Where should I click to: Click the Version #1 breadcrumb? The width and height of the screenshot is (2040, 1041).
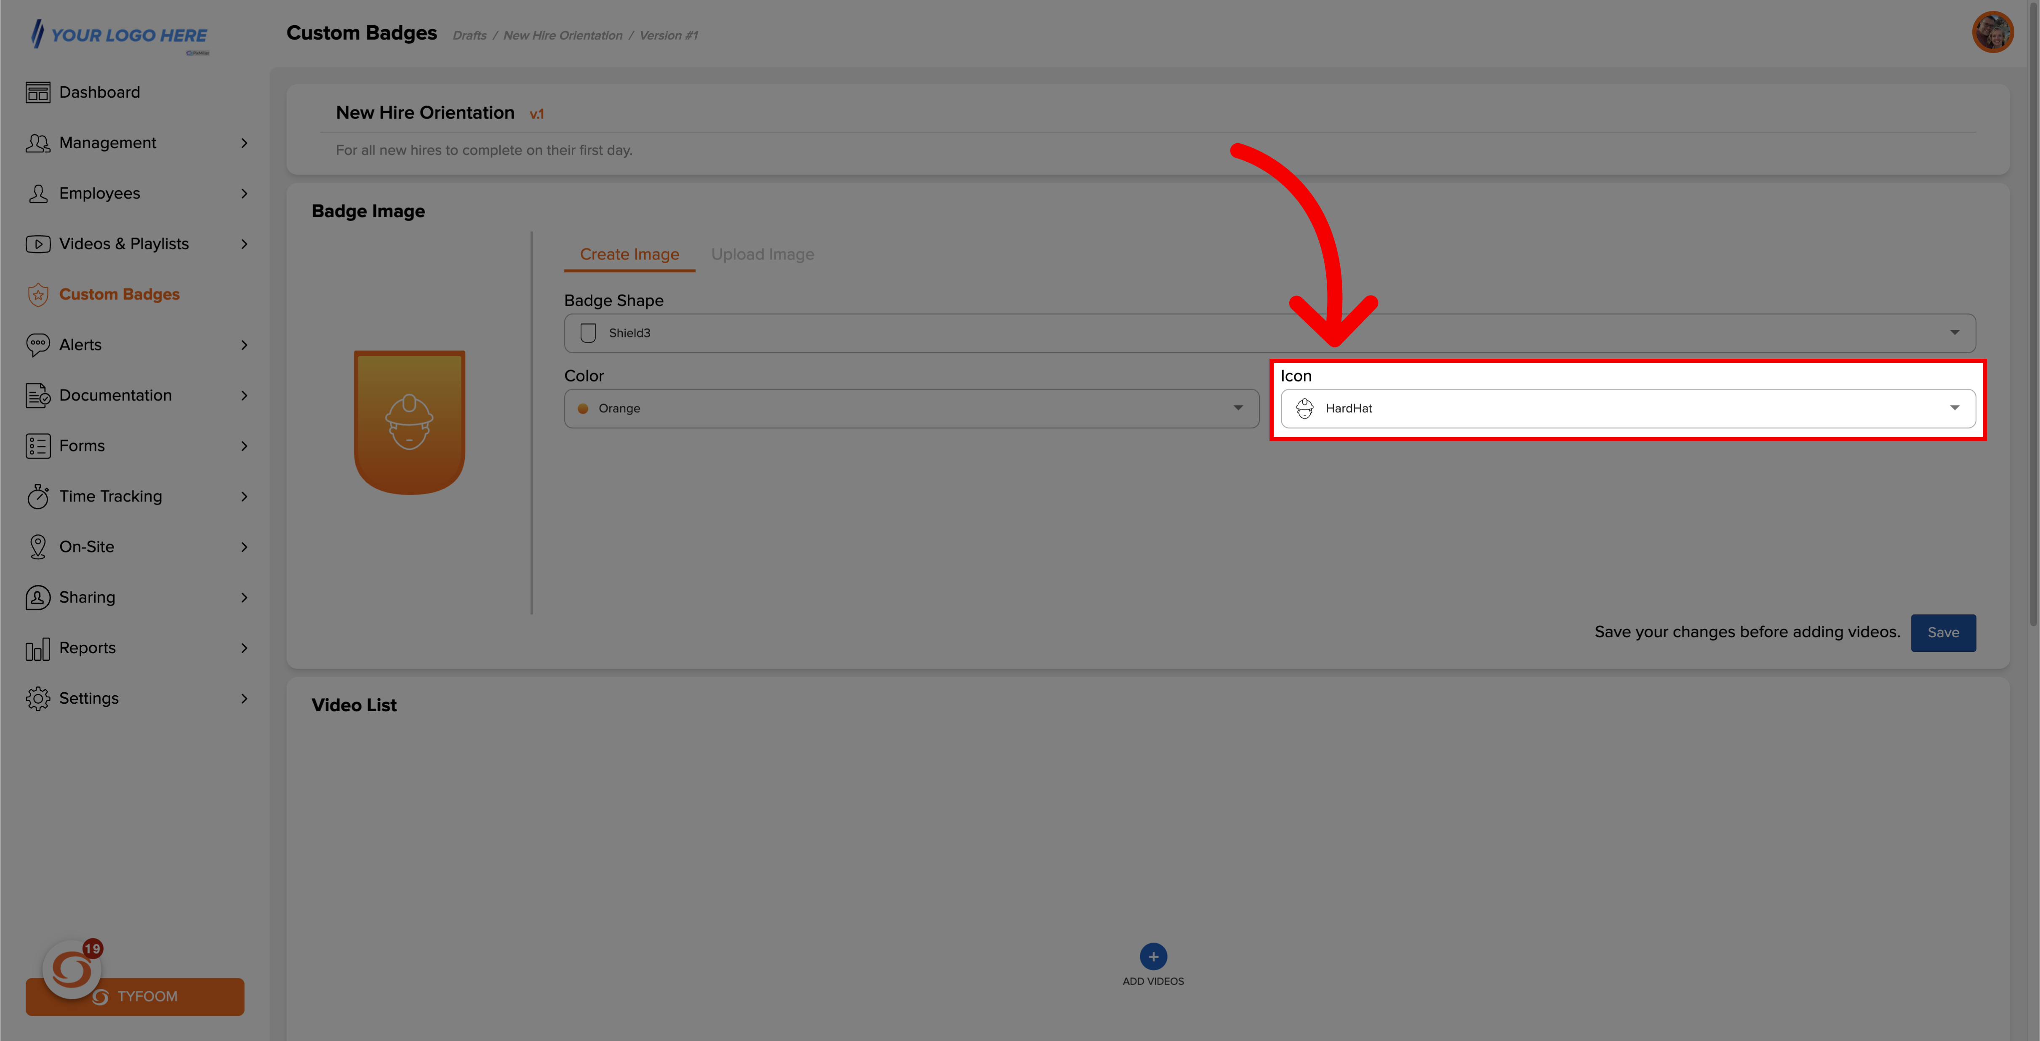[x=668, y=36]
